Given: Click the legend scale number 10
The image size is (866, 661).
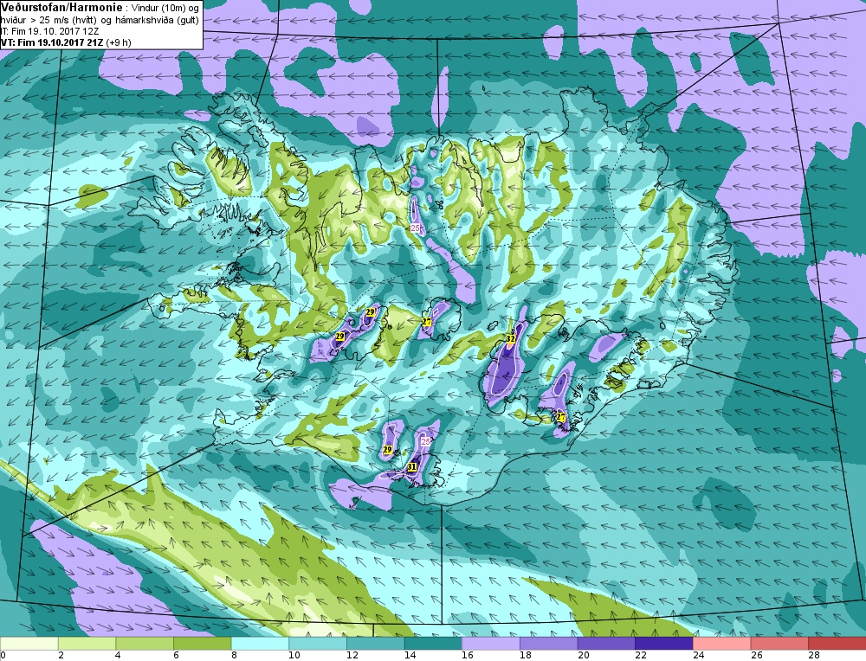Looking at the screenshot, I should coord(294,656).
